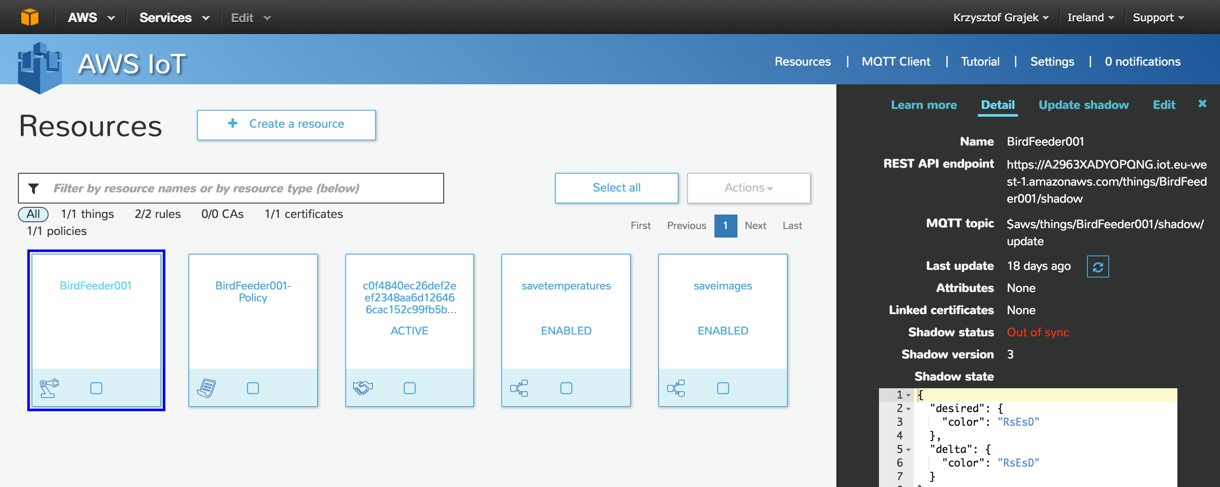Click the certificate handshake icon on c0f4840ec26def2e card

363,388
